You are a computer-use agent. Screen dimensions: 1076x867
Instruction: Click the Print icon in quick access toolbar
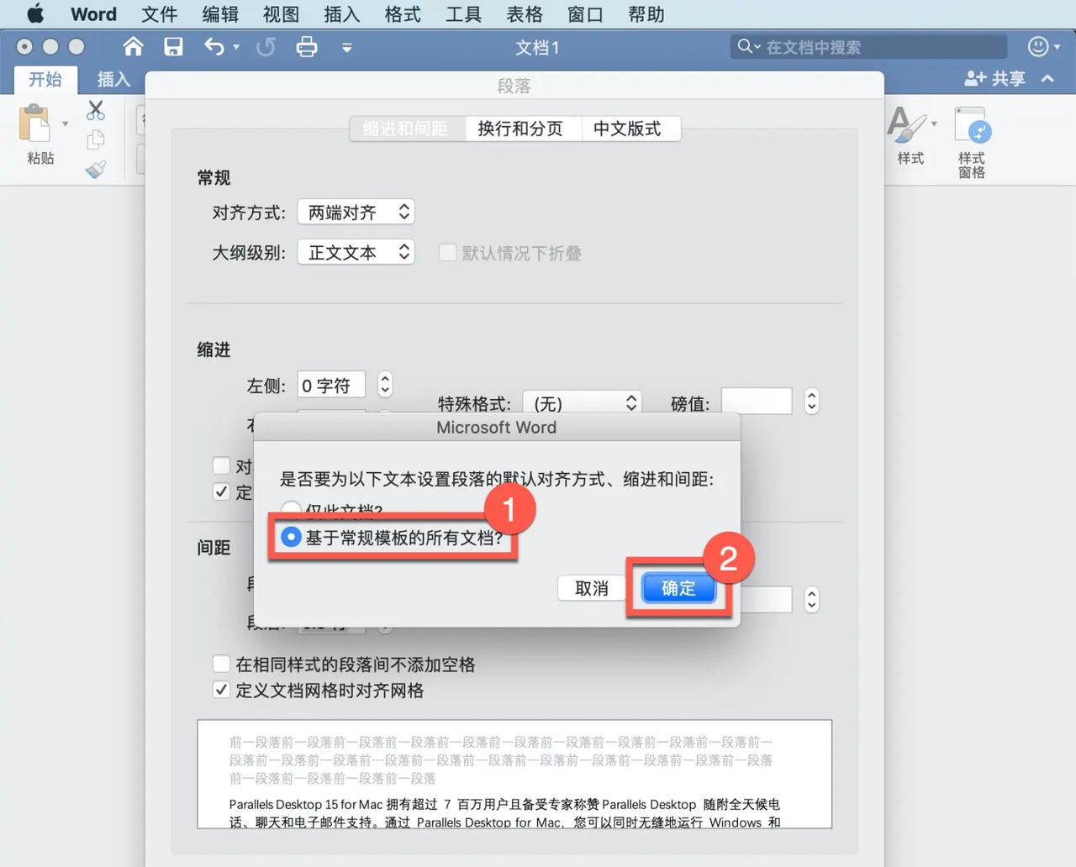(x=307, y=47)
